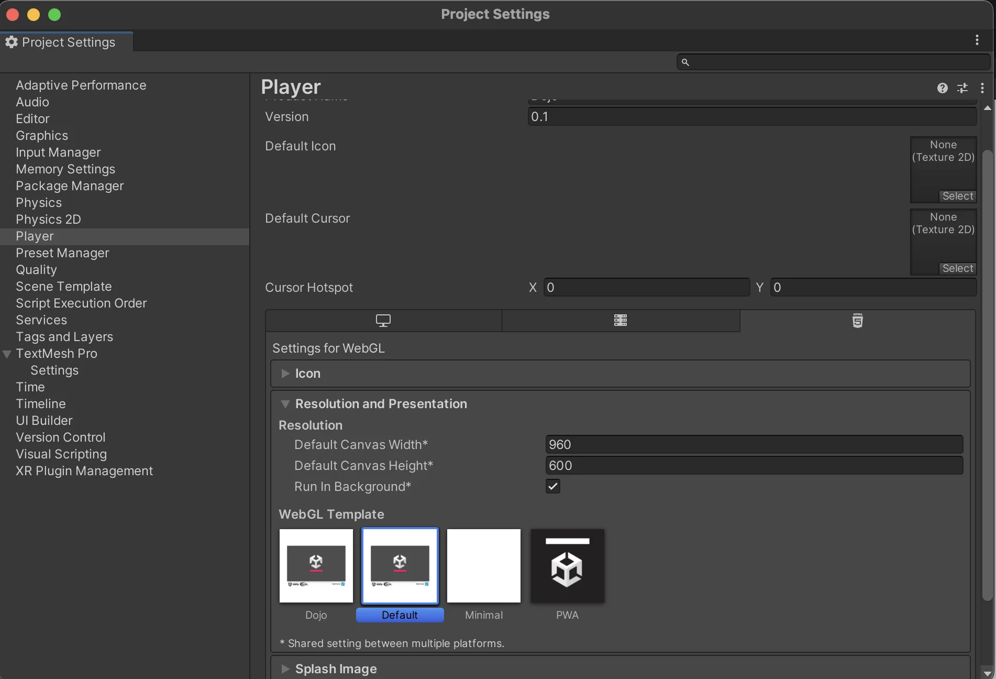996x679 pixels.
Task: Select the WebGL HTML5 platform tab
Action: [857, 321]
